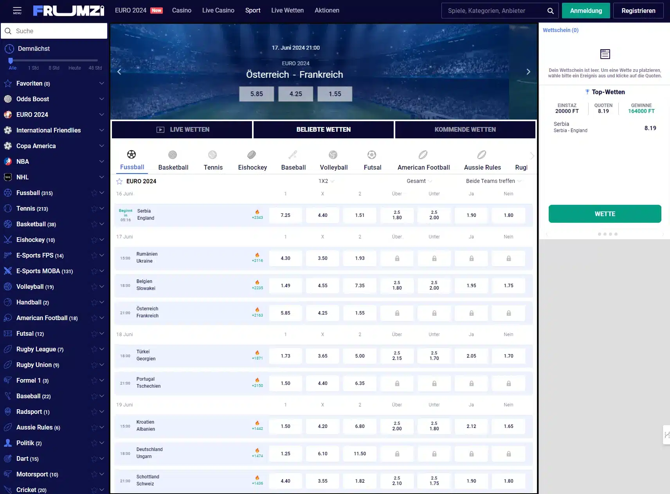Image resolution: width=670 pixels, height=494 pixels.
Task: Open the Gesamt market dropdown
Action: click(419, 181)
